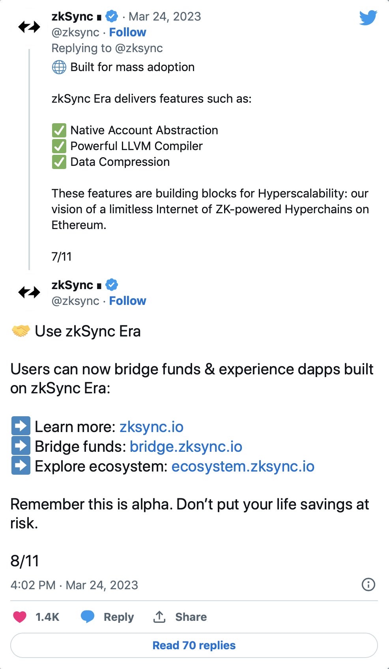Follow zkSync from the parent tweet

pos(127,32)
